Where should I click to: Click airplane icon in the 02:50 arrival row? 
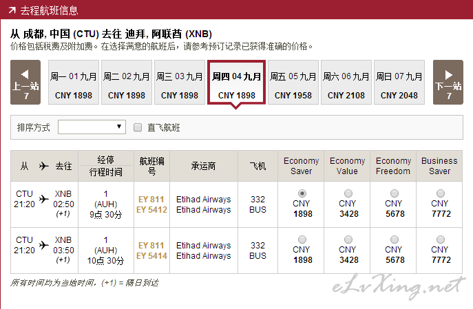click(x=44, y=199)
